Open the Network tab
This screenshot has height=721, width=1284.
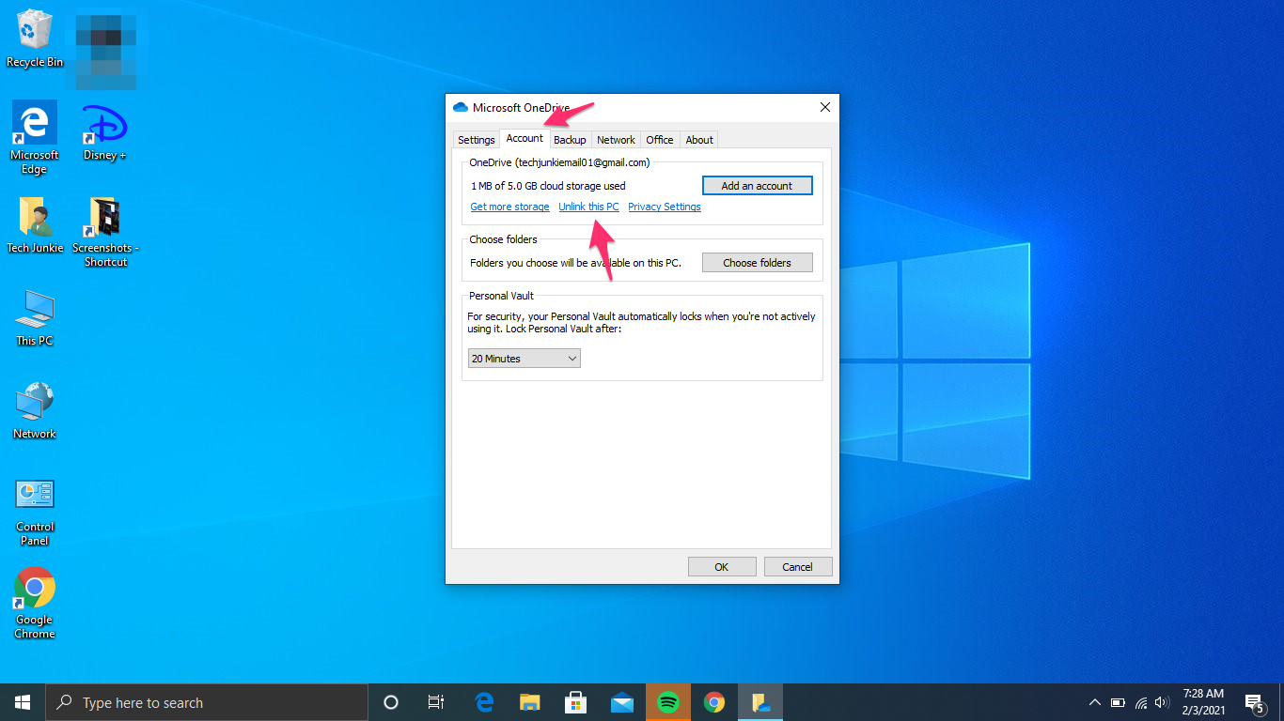click(x=616, y=140)
